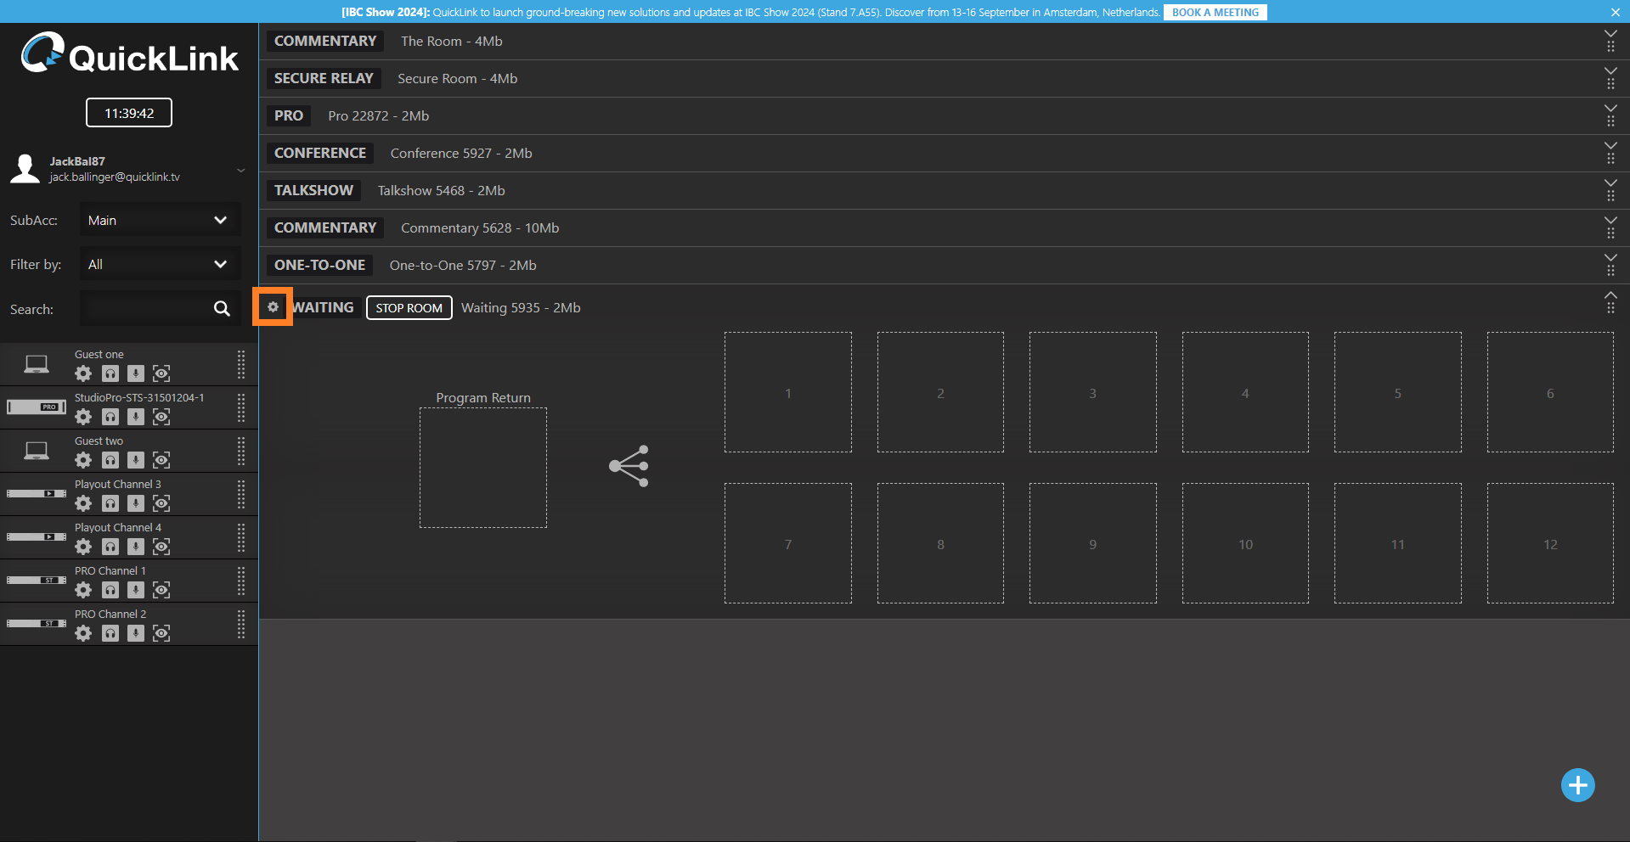This screenshot has width=1630, height=842.
Task: Open the SubAcc Main dropdown
Action: [160, 221]
